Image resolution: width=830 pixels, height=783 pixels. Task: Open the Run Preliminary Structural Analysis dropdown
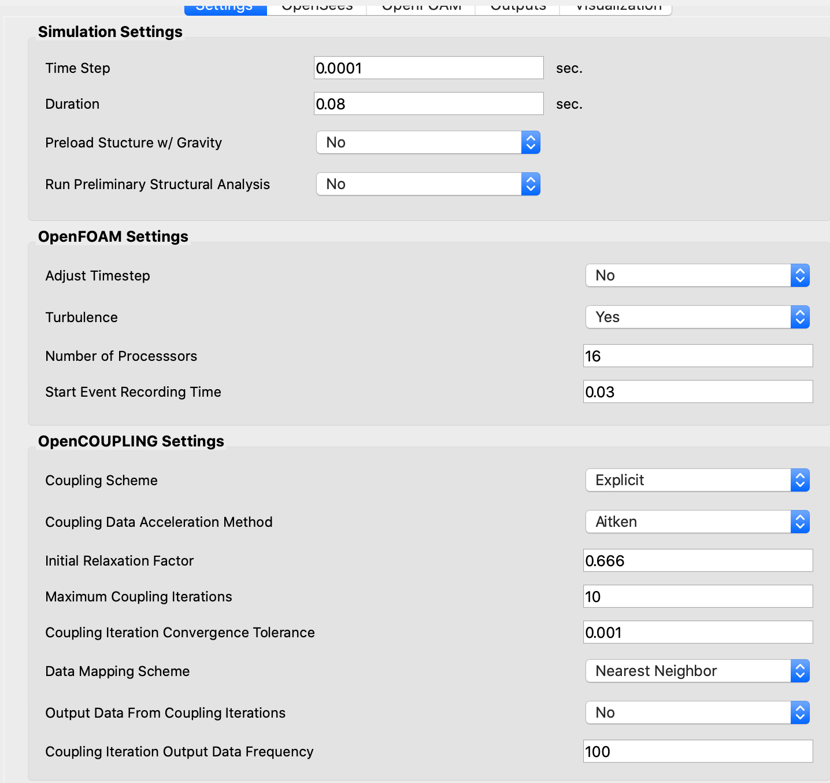tap(428, 184)
